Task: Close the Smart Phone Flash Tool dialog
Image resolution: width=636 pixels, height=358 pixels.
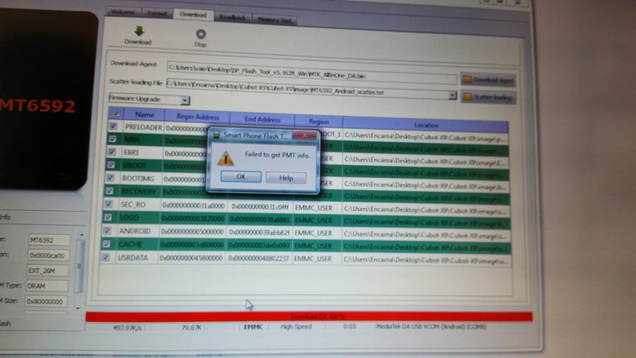Action: click(304, 136)
